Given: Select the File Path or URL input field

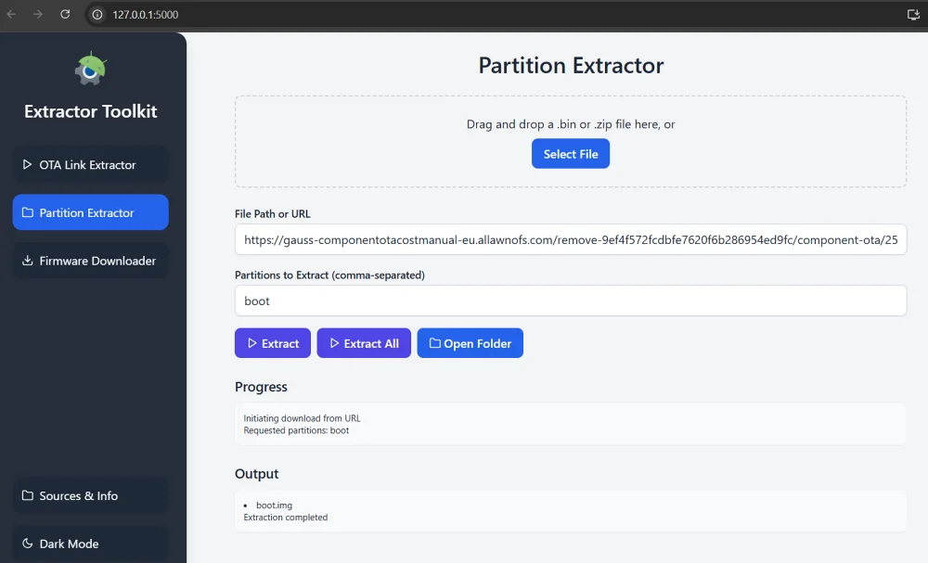Looking at the screenshot, I should [570, 239].
